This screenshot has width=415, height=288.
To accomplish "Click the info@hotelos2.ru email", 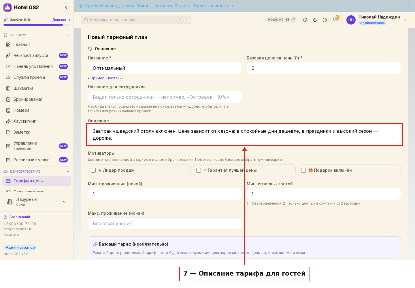I will coord(18,229).
